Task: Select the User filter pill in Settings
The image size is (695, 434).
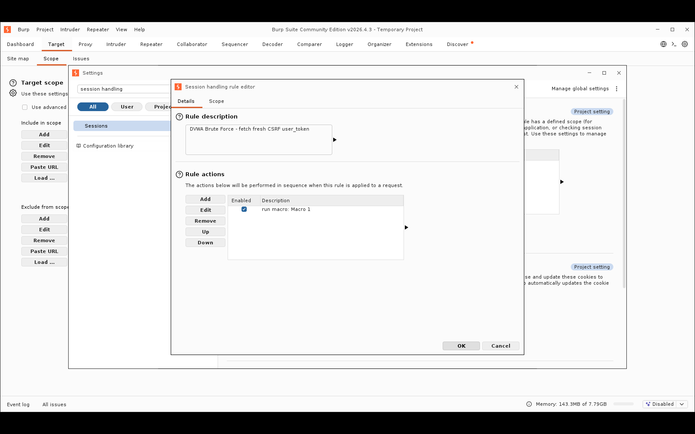Action: 127,107
